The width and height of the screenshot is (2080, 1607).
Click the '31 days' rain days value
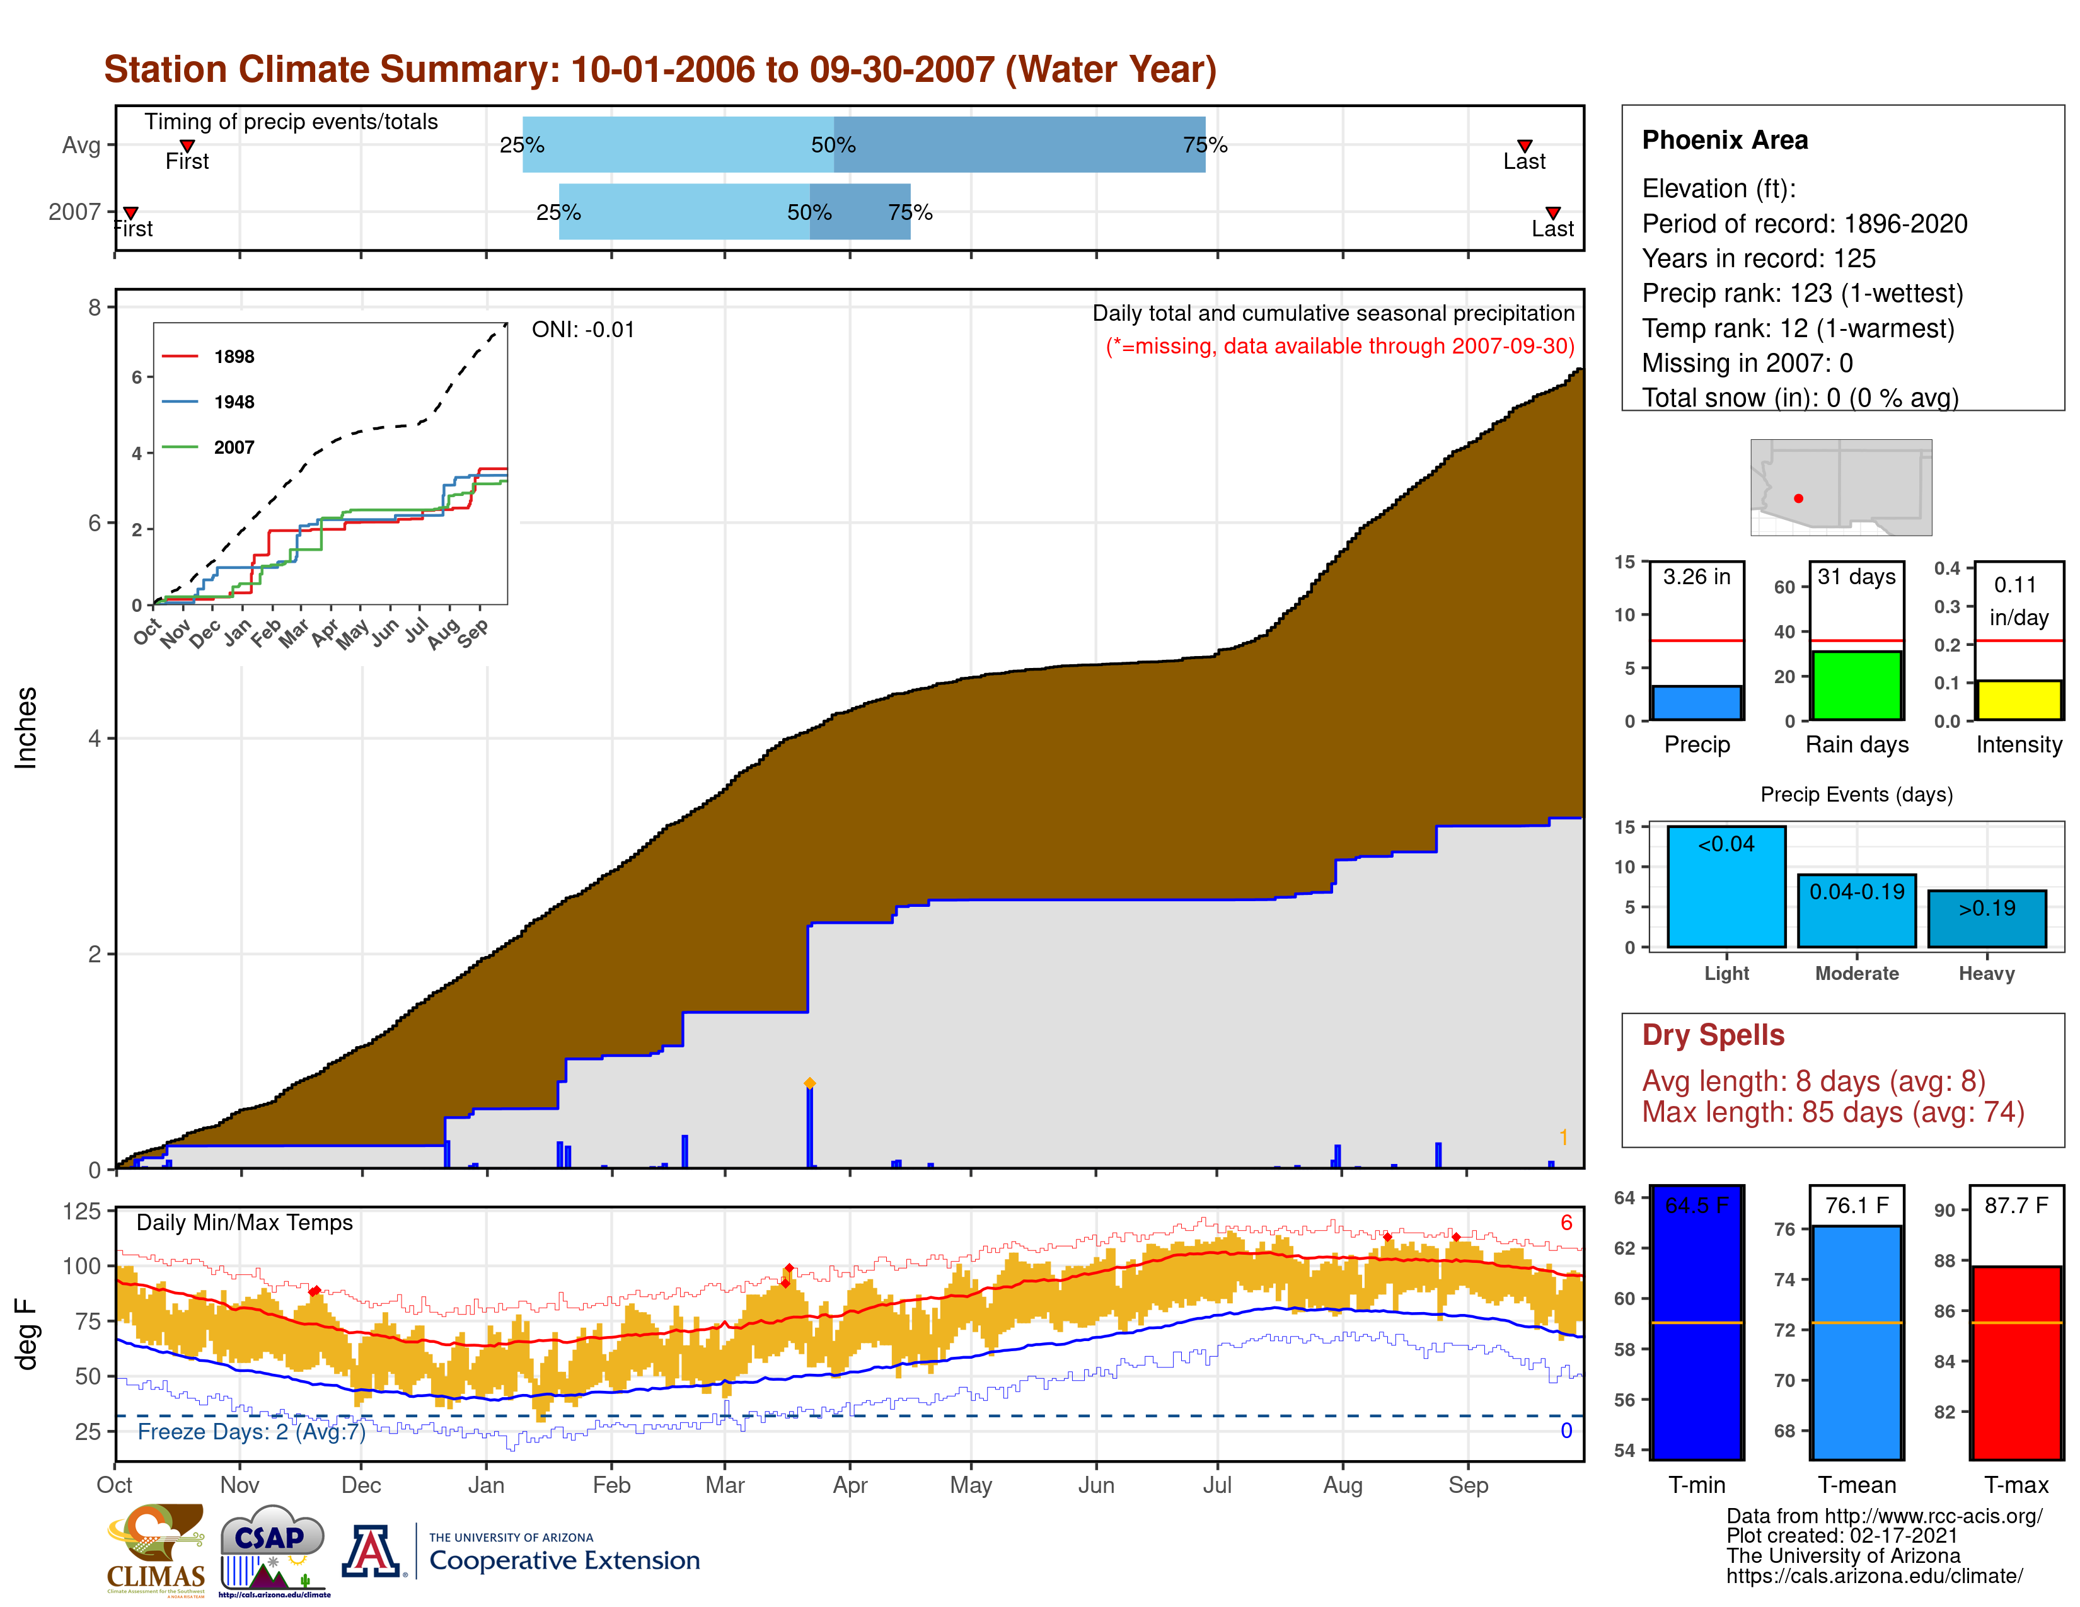tap(1856, 577)
